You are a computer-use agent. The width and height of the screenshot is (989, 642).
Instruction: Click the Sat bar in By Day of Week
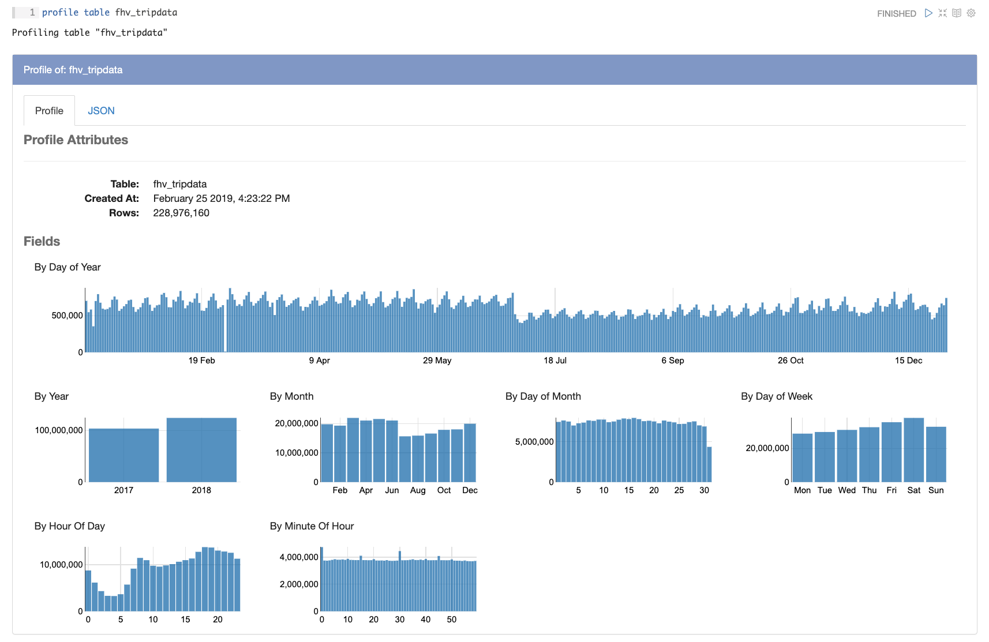coord(914,450)
